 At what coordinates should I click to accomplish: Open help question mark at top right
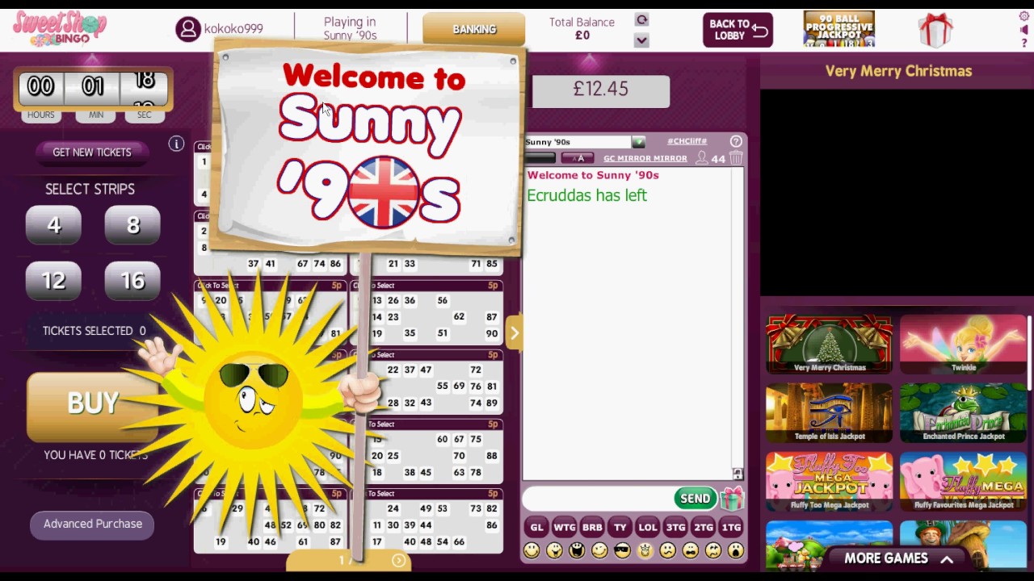pyautogui.click(x=1024, y=43)
